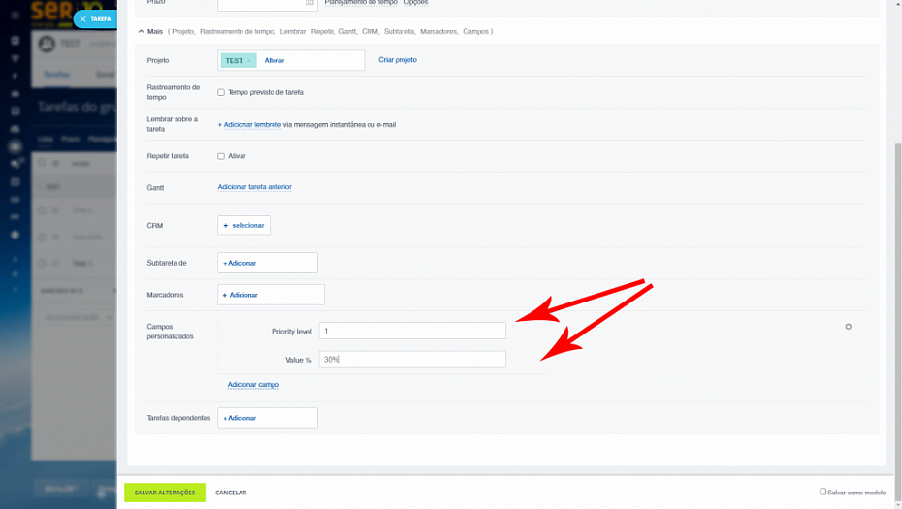
Task: Jump to Marcadores from Mais summary
Action: 439,32
